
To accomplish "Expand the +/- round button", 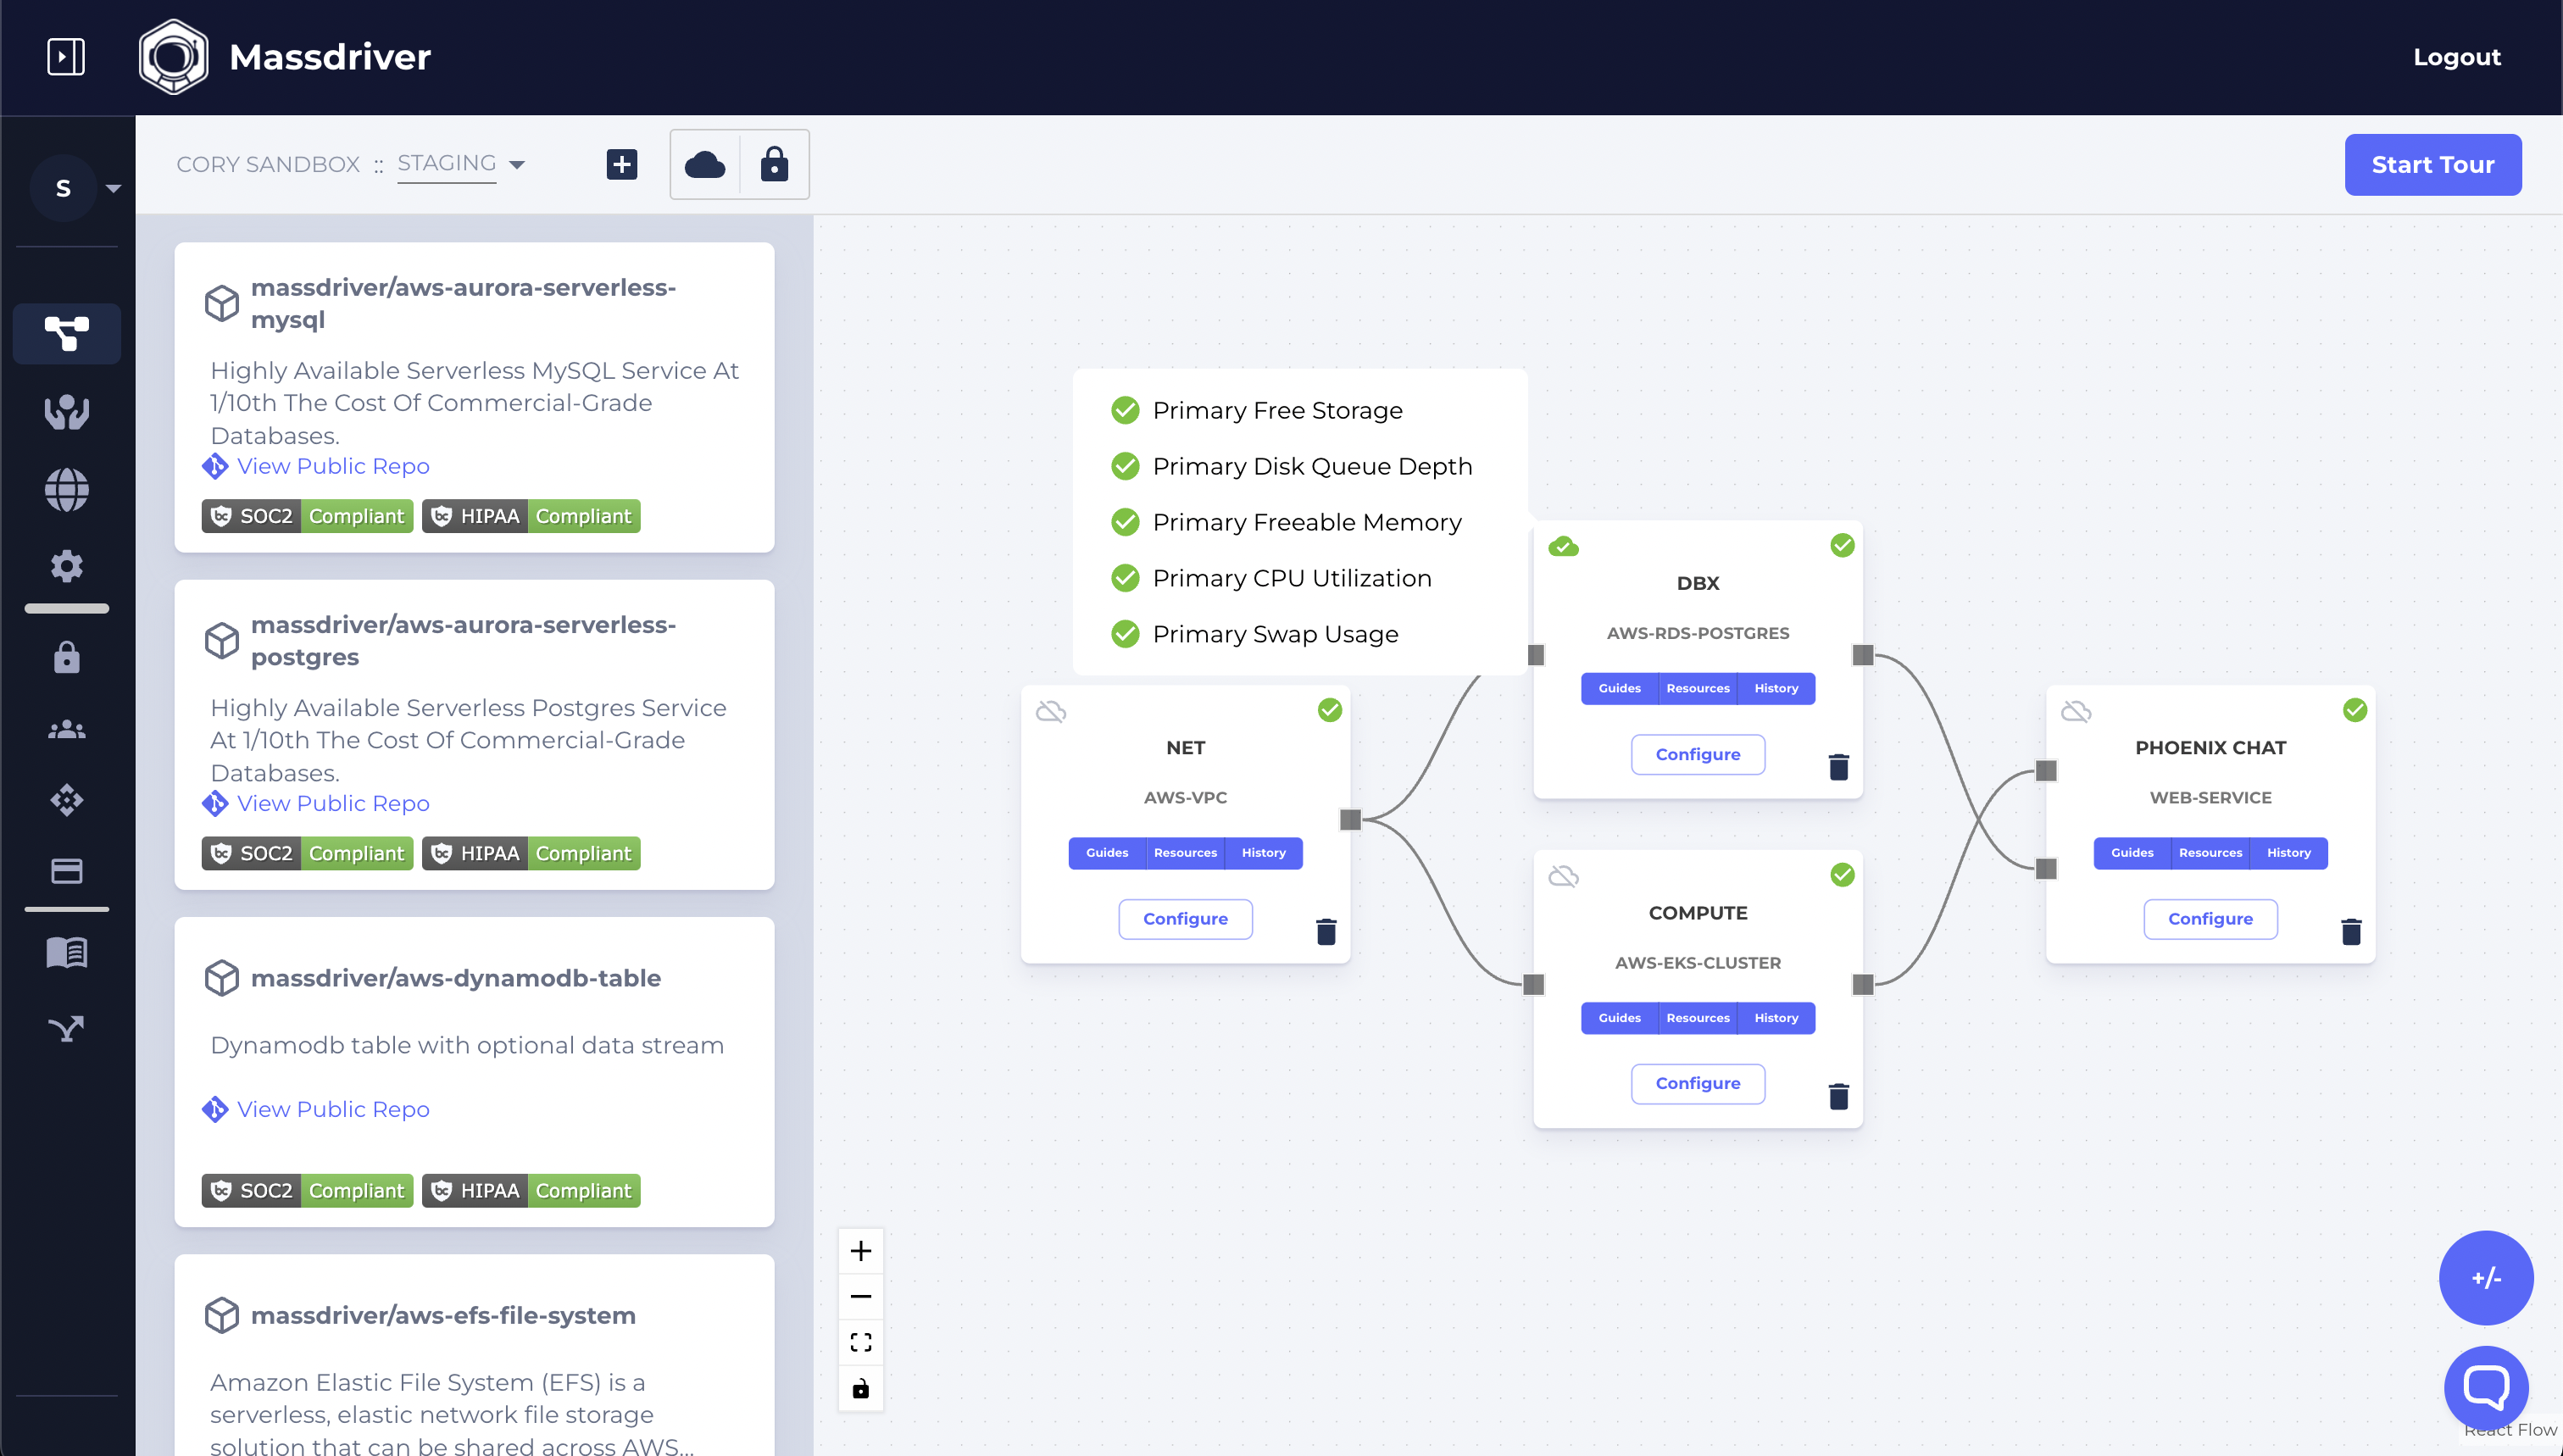I will tap(2485, 1277).
